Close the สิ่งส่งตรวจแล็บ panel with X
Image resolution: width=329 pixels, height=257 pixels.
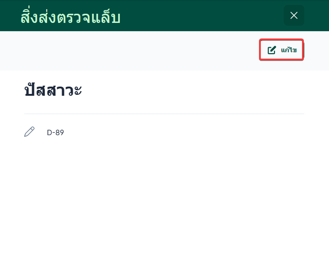click(x=294, y=16)
